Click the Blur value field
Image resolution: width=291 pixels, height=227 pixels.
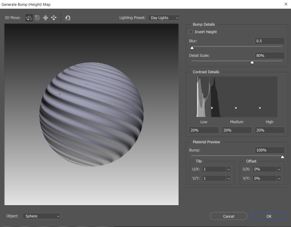(x=270, y=41)
